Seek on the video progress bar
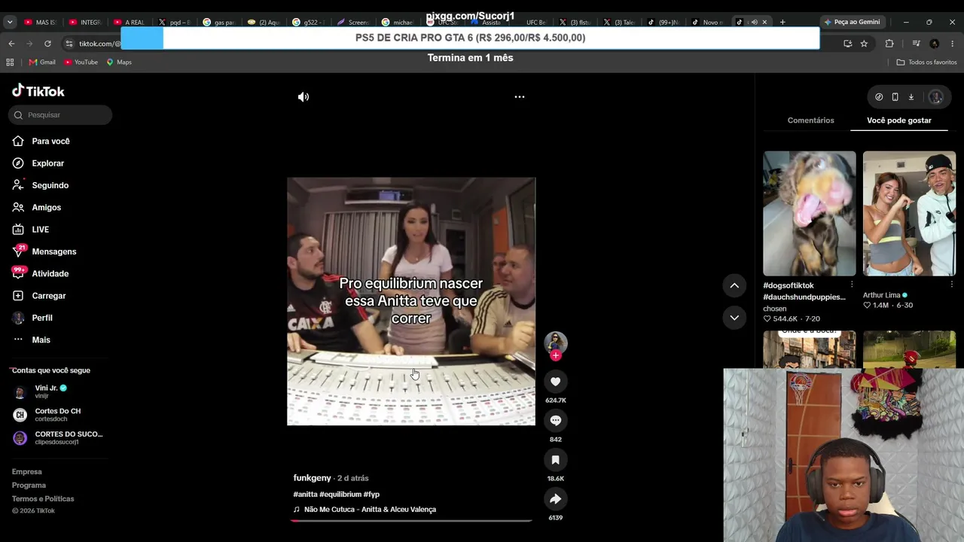964x542 pixels. tap(411, 520)
